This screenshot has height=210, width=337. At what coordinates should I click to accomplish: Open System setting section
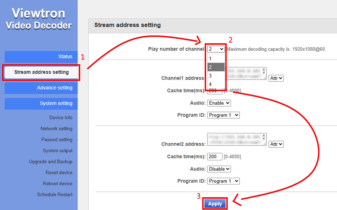[x=41, y=104]
